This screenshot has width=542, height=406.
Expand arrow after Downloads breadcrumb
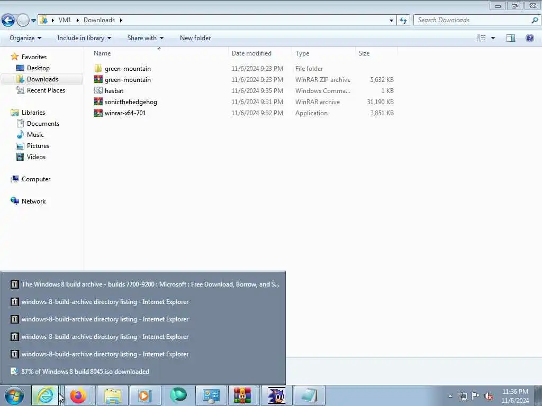click(x=121, y=20)
